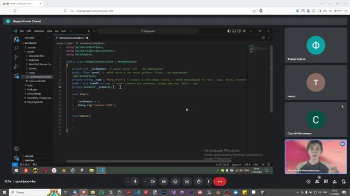Image resolution: width=350 pixels, height=196 pixels.
Task: Click the My project command search box
Action: [148, 31]
